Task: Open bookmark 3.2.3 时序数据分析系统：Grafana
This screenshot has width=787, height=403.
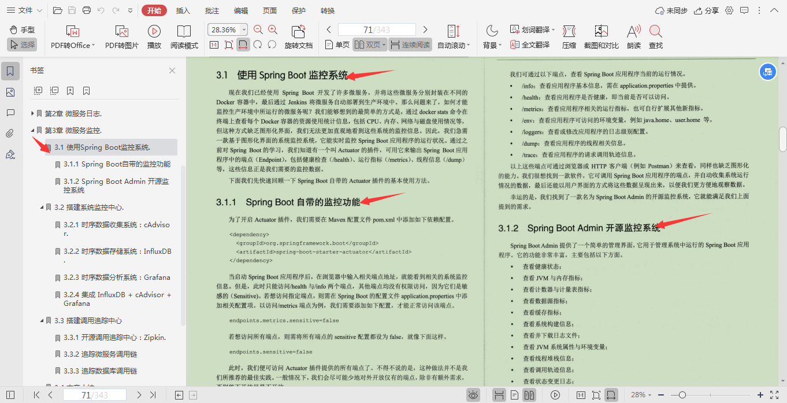Action: (x=117, y=277)
